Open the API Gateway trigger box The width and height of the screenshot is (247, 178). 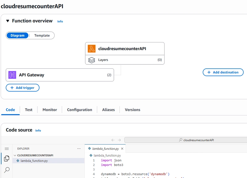pos(60,75)
